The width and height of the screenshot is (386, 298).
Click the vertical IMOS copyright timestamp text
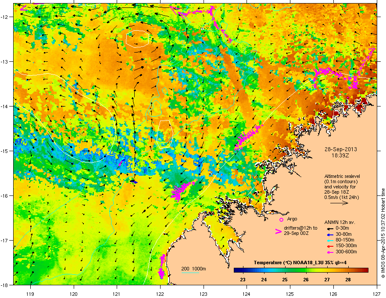tap(383, 233)
